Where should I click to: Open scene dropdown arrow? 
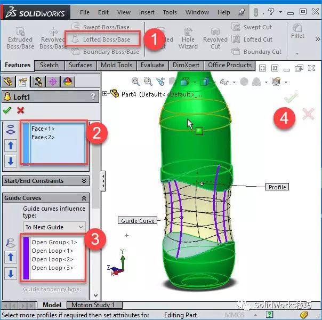pyautogui.click(x=267, y=82)
